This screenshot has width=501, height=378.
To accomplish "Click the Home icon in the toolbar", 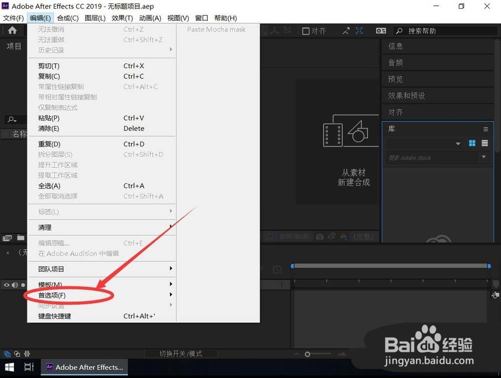I will tap(12, 31).
